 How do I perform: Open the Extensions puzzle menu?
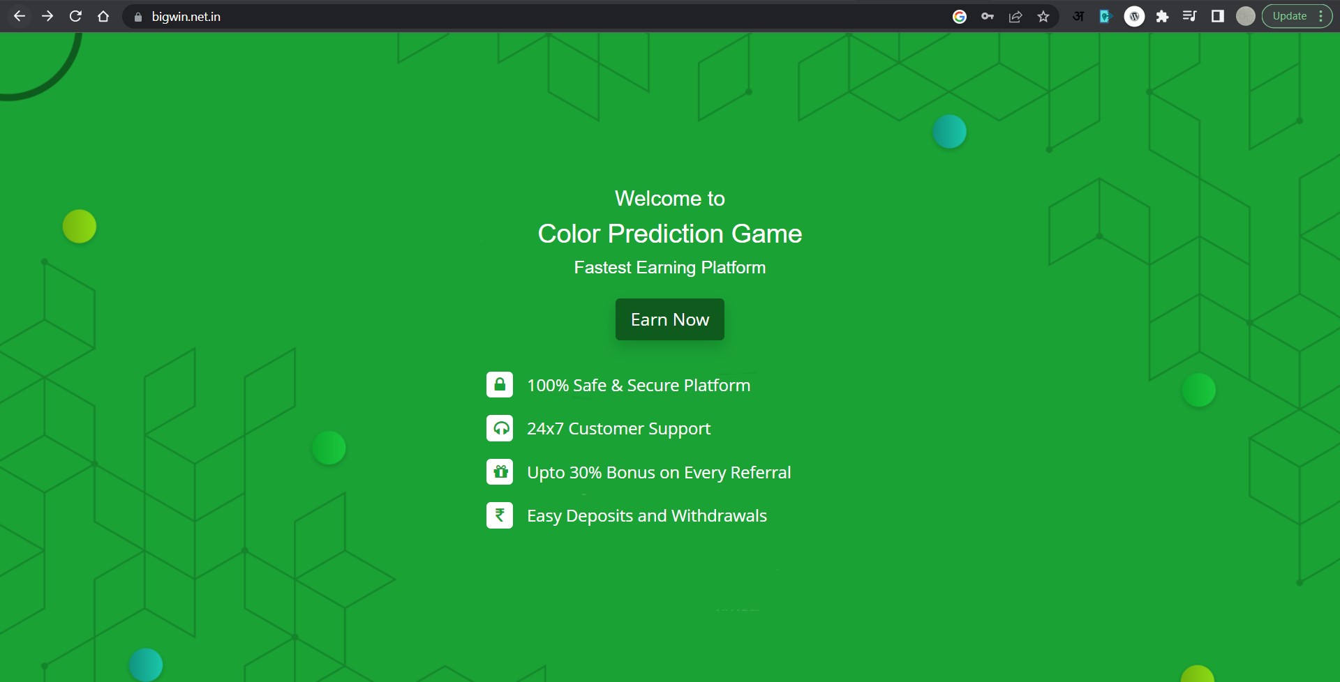click(1162, 16)
